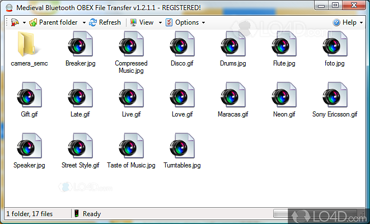Select the Disco.gif file icon
Screen dimensions: 370x224
(182, 44)
